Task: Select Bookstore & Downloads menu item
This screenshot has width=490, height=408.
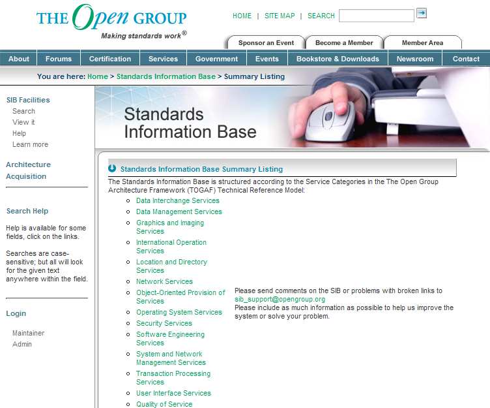Action: point(338,59)
